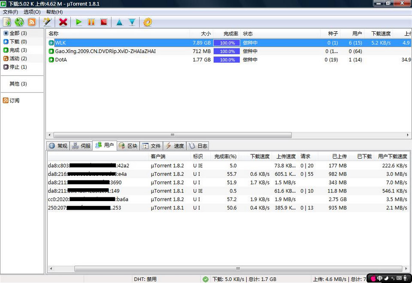
Task: Open Preferences gear icon in toolbar
Action: [147, 22]
